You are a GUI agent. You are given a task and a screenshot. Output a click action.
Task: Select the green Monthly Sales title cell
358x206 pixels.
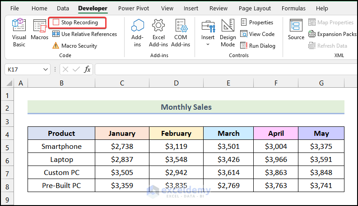(x=186, y=107)
